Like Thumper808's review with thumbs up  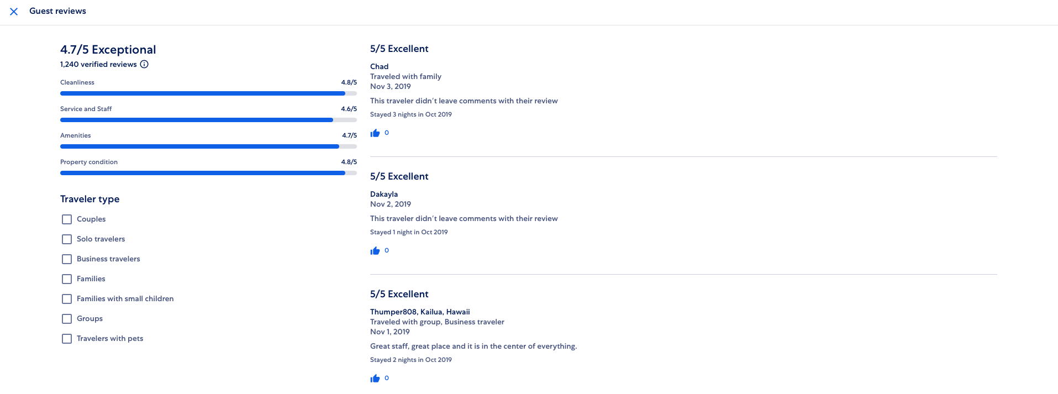point(375,379)
